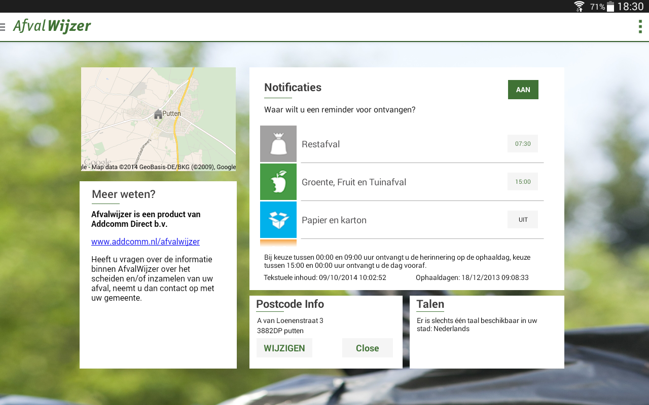This screenshot has height=405, width=649.
Task: Turn off notifications with AAN toggle
Action: pos(523,90)
